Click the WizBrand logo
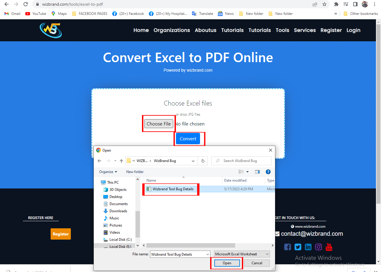This screenshot has width=381, height=272. 51,30
